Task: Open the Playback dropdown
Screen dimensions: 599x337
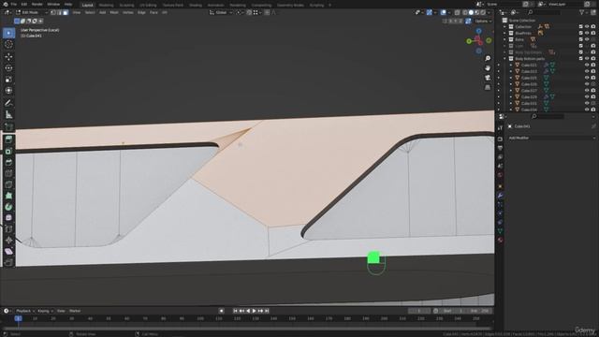Action: tap(25, 311)
